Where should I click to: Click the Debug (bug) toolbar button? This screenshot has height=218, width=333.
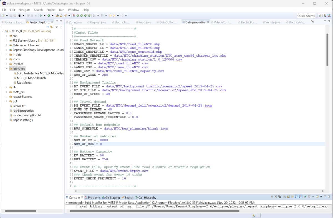tap(41, 16)
